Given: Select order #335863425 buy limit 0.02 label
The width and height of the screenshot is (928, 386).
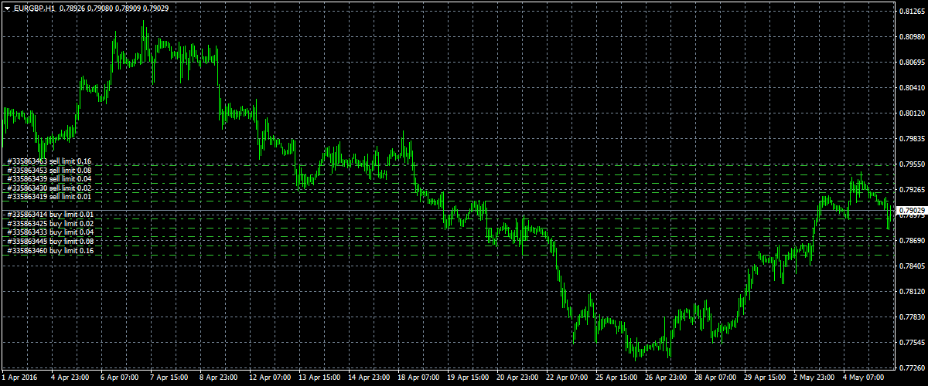Looking at the screenshot, I should tap(50, 223).
